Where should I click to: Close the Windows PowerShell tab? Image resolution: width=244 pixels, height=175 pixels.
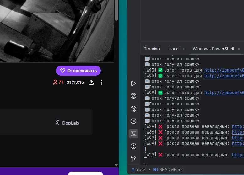click(239, 49)
